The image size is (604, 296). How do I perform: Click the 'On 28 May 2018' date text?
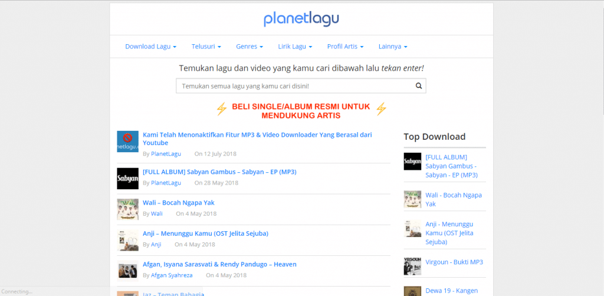pyautogui.click(x=216, y=183)
